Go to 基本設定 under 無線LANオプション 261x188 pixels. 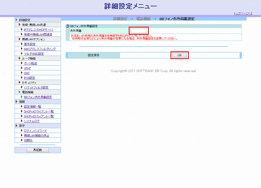30,44
